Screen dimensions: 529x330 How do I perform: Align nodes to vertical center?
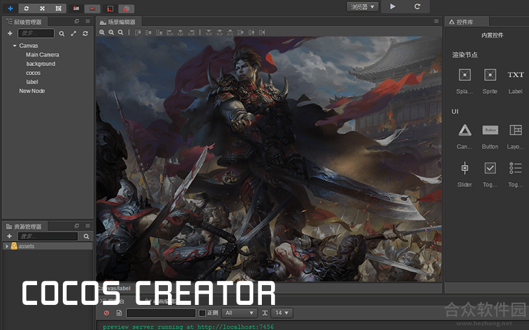(x=148, y=32)
